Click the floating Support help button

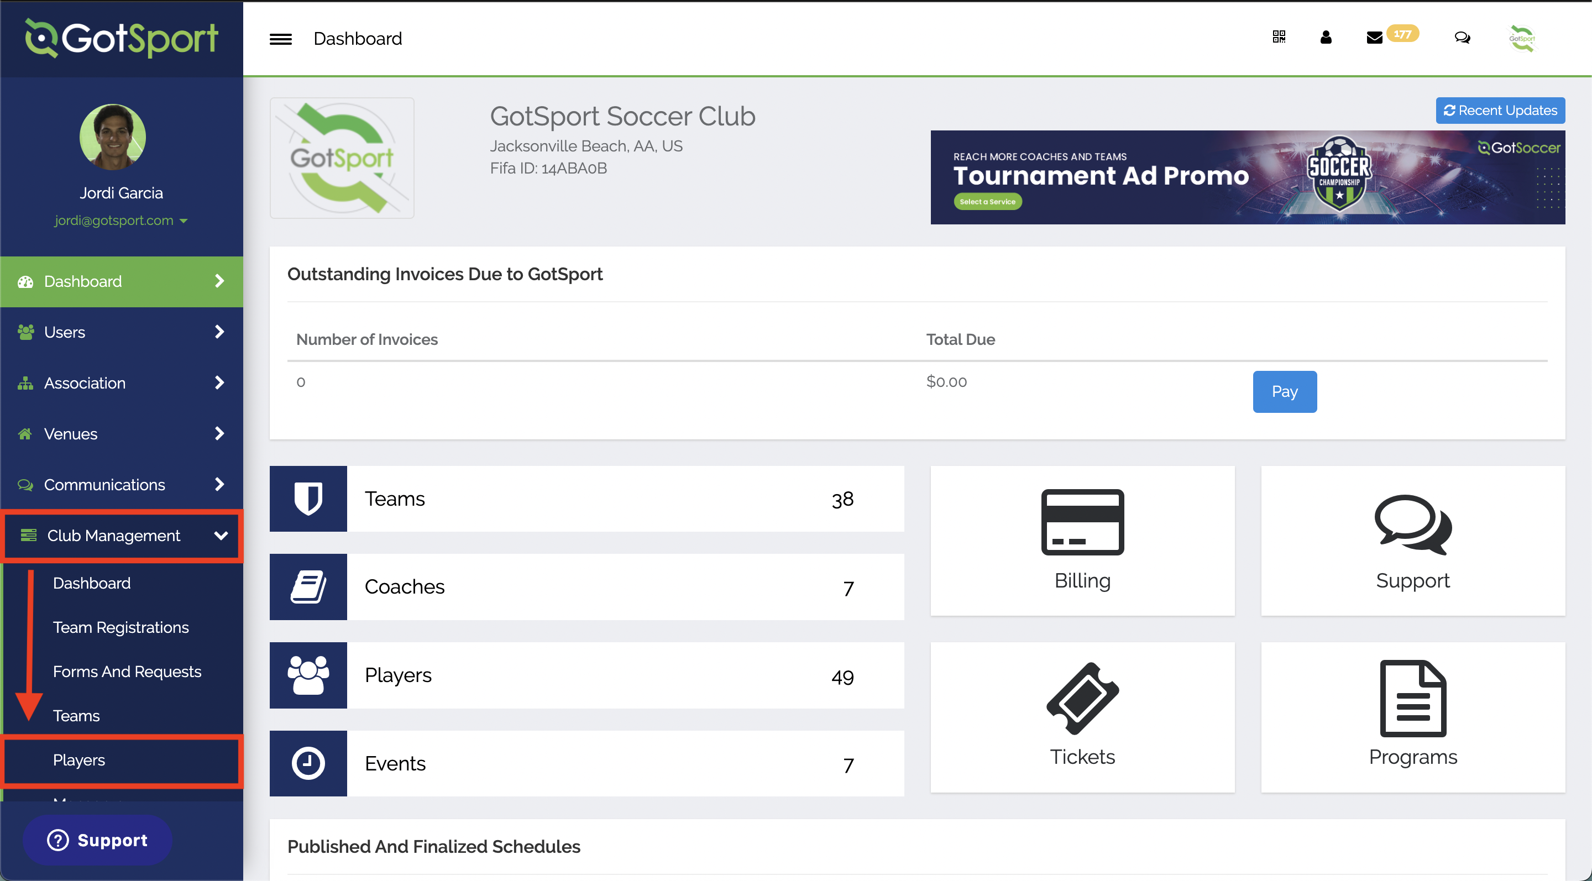98,840
